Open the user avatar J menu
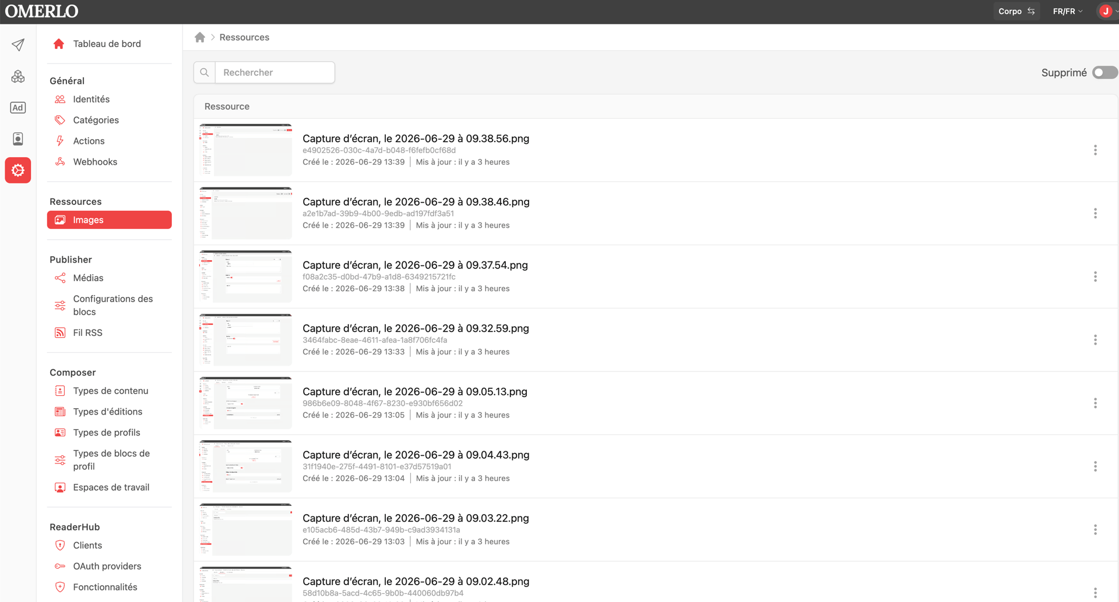This screenshot has width=1119, height=602. pos(1105,11)
